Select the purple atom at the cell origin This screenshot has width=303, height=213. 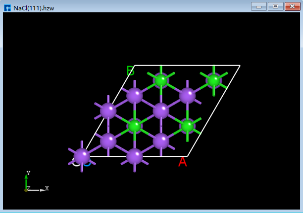click(82, 156)
